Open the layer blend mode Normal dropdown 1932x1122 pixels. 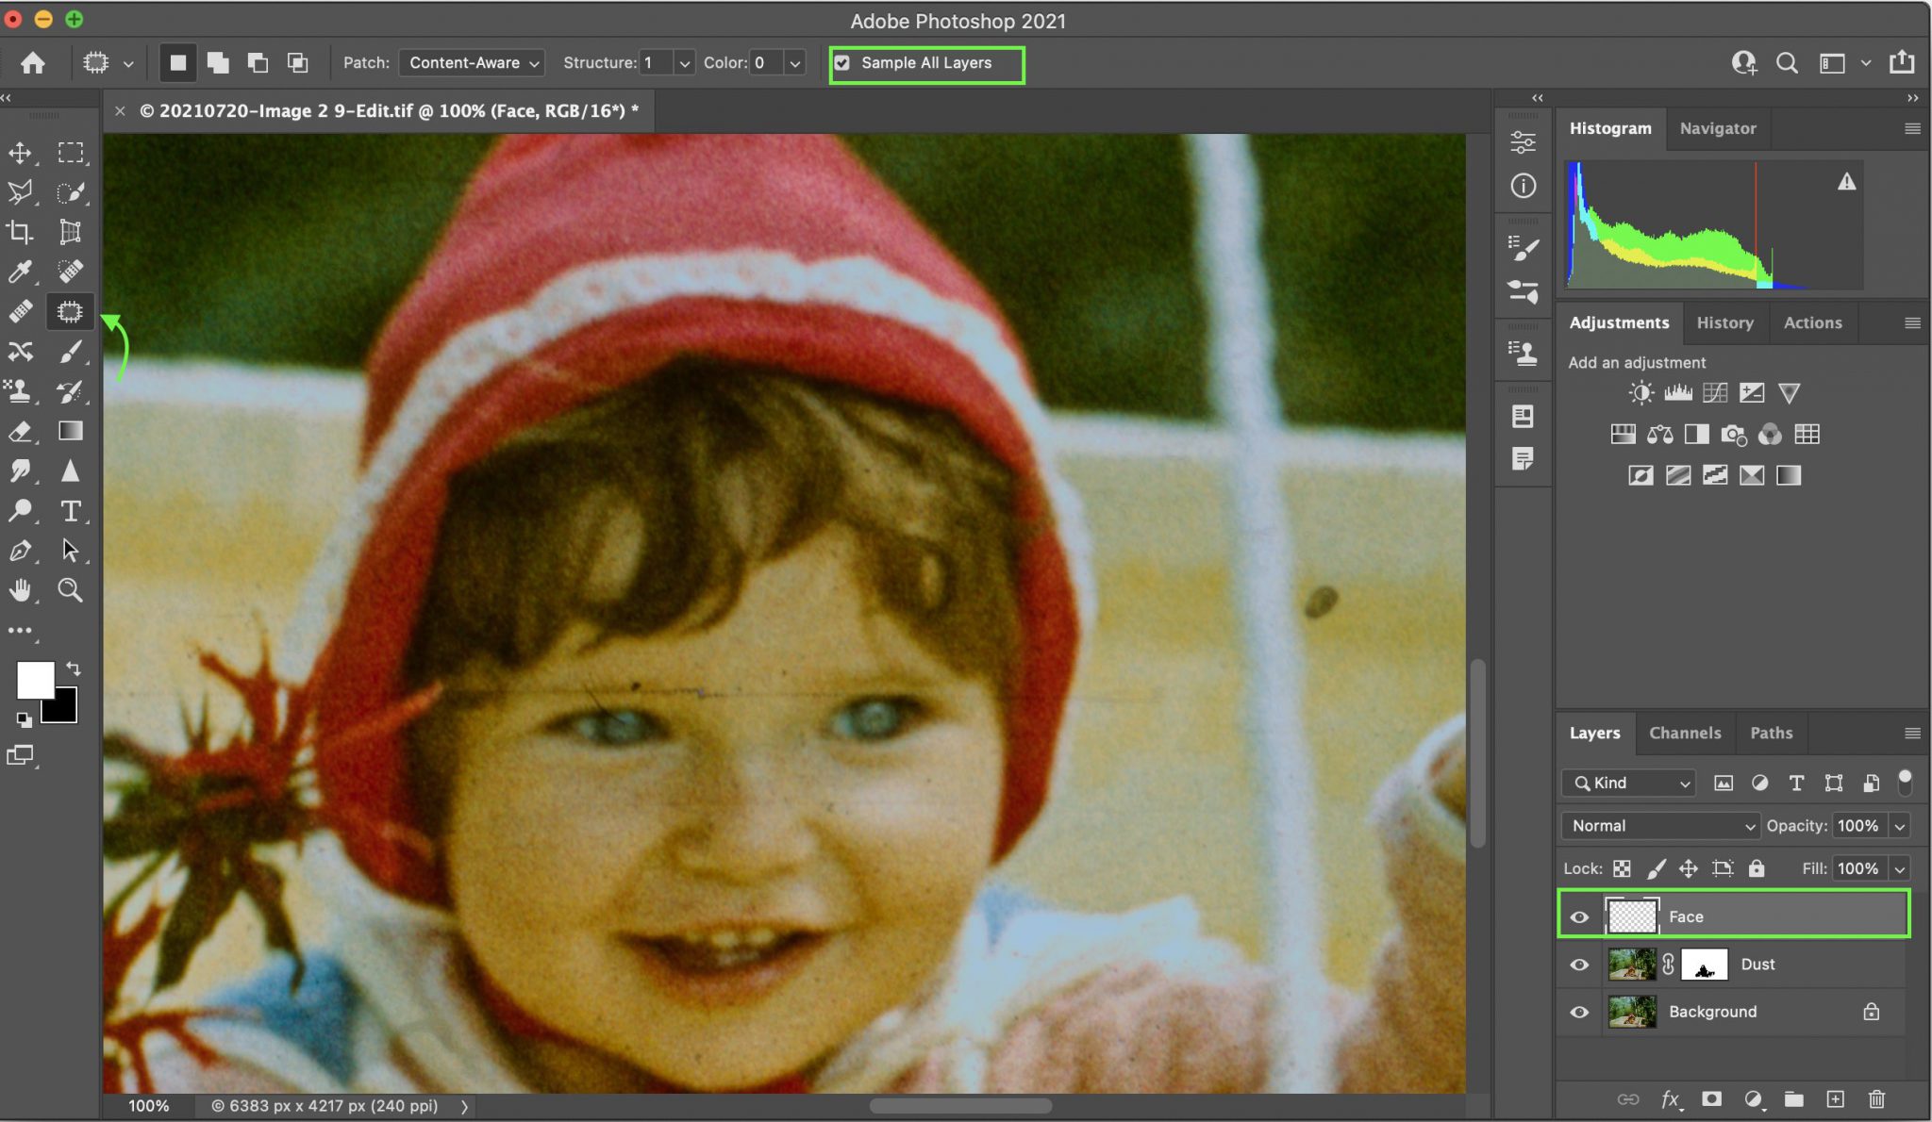point(1659,826)
